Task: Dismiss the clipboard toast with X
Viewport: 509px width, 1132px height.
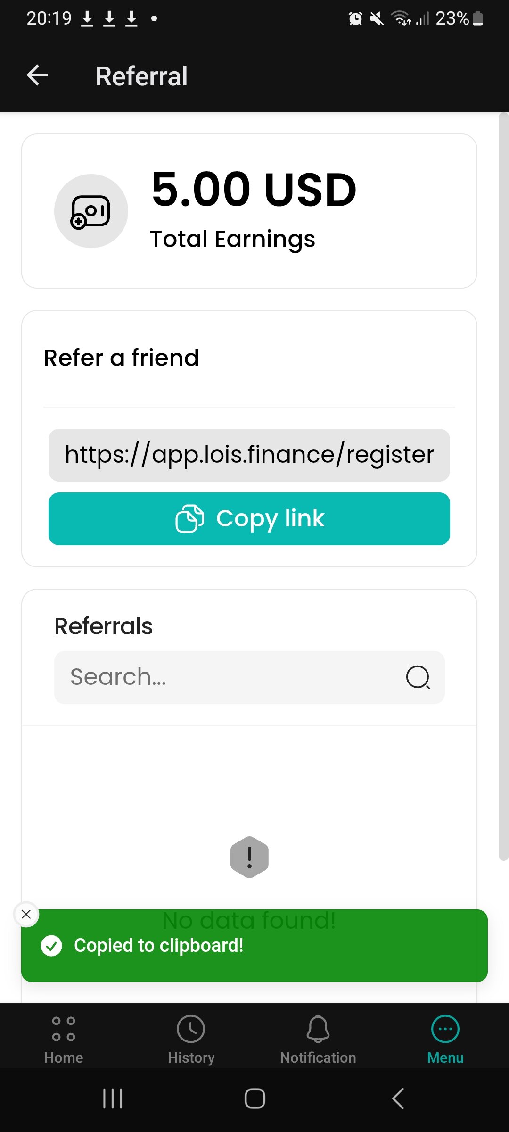Action: pyautogui.click(x=26, y=914)
